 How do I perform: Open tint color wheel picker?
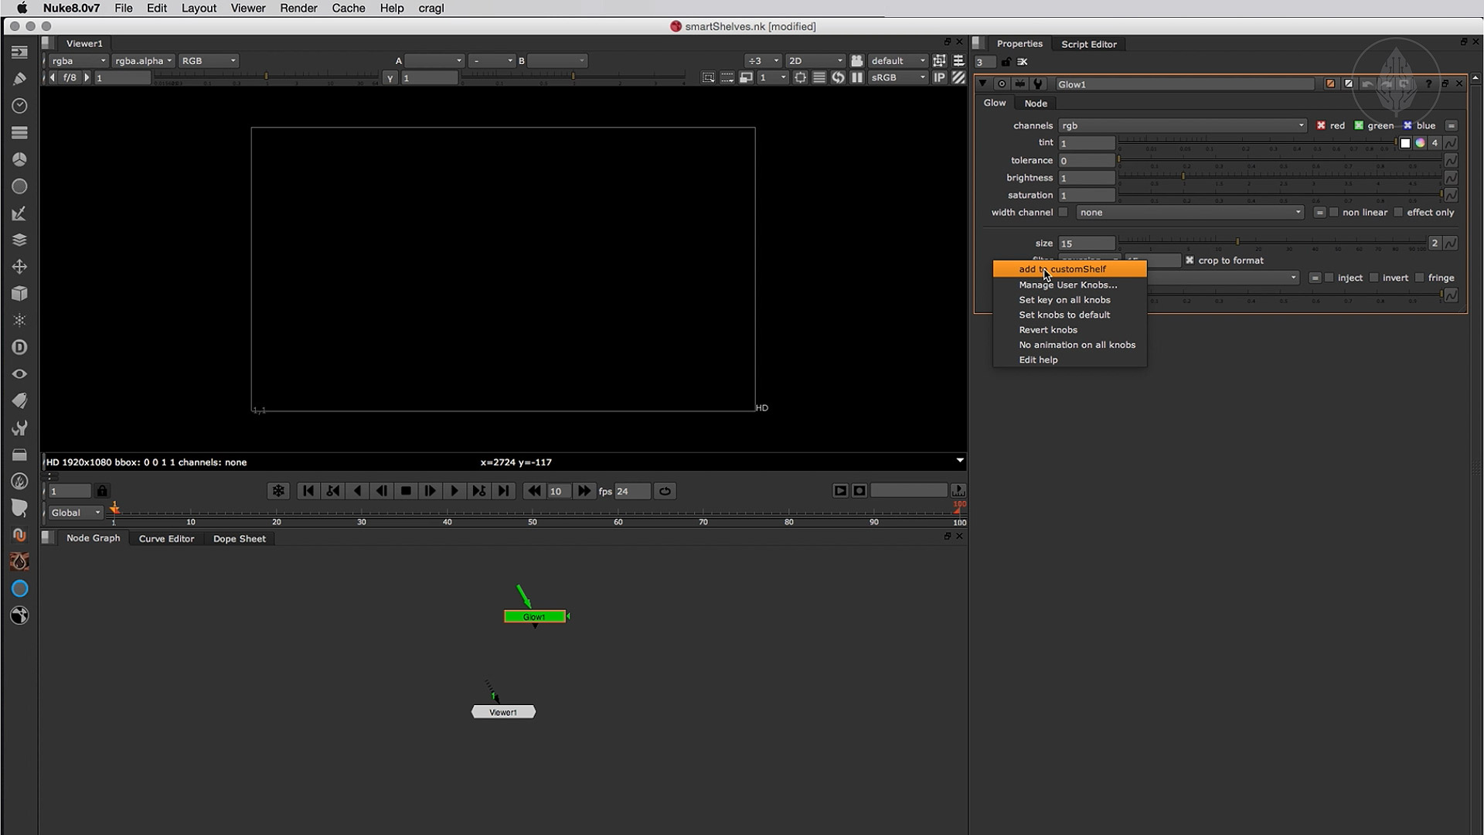point(1420,143)
